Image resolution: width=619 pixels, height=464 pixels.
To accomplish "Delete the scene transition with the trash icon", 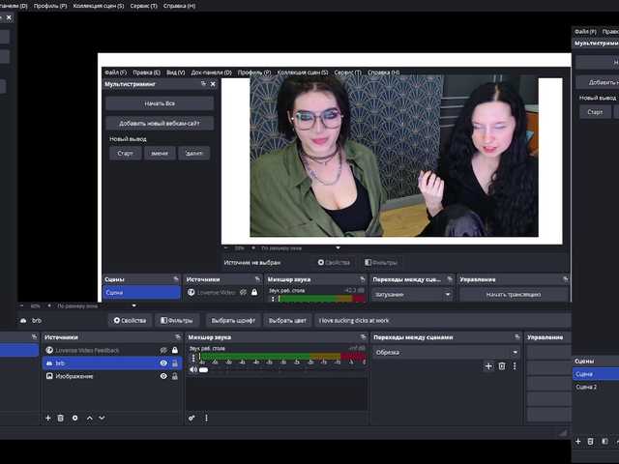I will click(x=501, y=366).
